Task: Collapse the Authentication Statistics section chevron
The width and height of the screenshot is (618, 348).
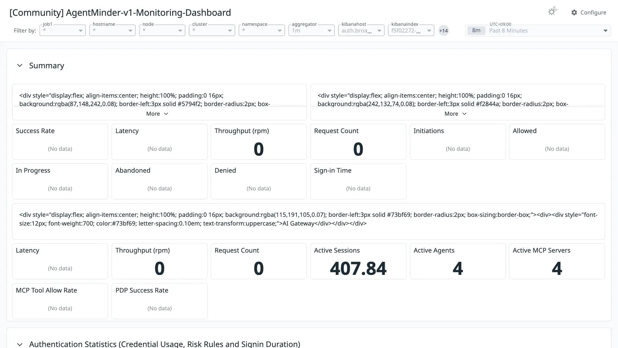Action: coord(20,344)
